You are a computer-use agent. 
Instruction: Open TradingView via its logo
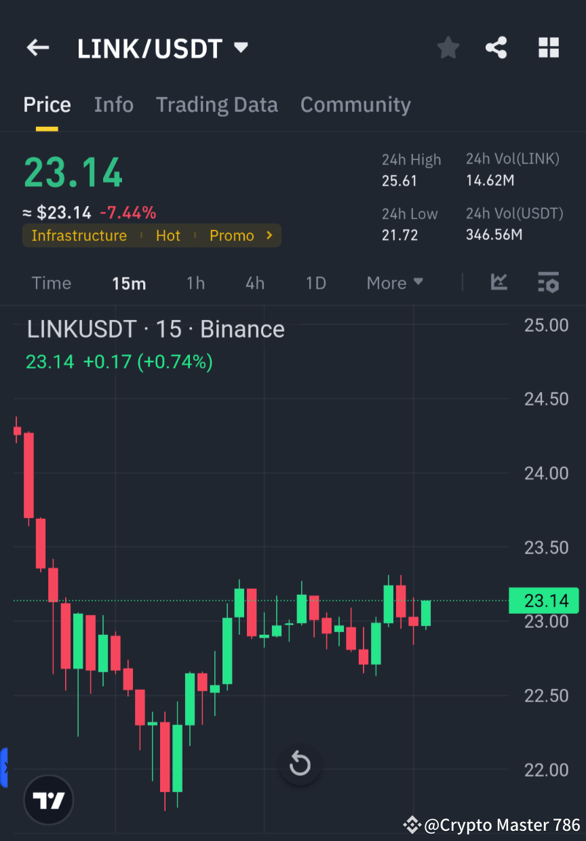pos(47,800)
